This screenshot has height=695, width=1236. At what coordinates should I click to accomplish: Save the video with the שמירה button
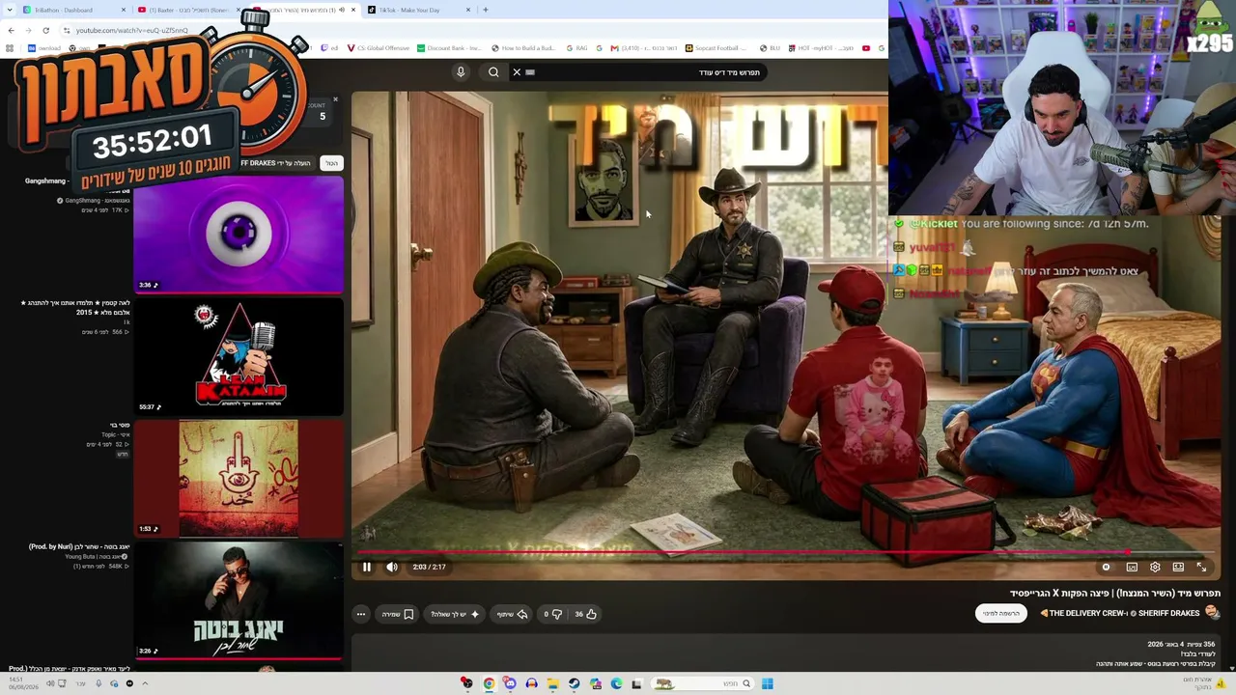pos(398,614)
